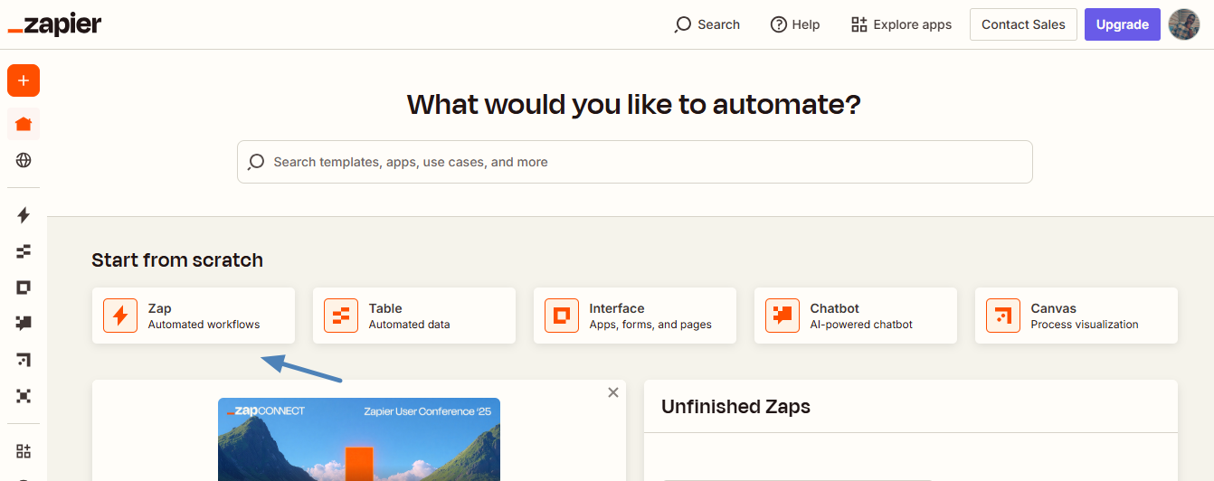The height and width of the screenshot is (481, 1214).
Task: Open Interfaces icon in sidebar
Action: (24, 288)
